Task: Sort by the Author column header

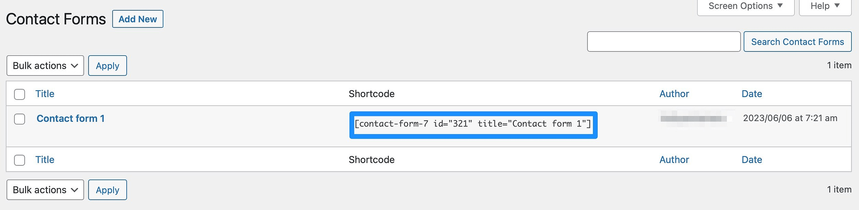Action: 674,94
